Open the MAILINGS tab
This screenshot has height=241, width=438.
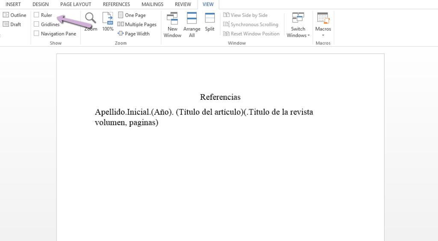[152, 4]
